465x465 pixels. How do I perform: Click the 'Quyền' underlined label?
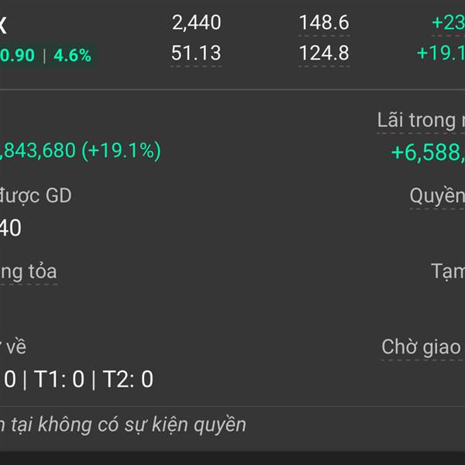click(x=437, y=196)
